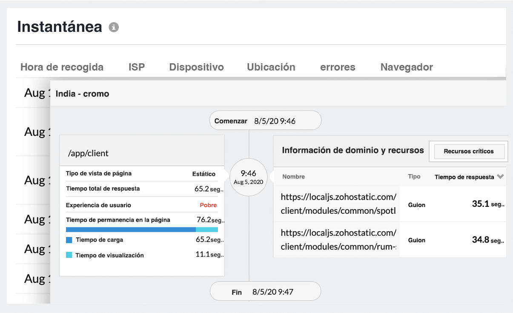Click the Comenzar 8/5/20 9:46 pill
Image resolution: width=513 pixels, height=313 pixels.
(265, 120)
